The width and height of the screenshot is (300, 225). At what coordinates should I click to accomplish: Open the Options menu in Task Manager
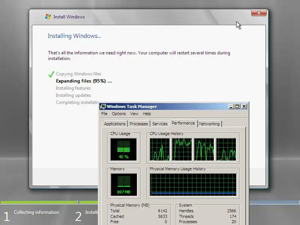click(119, 114)
